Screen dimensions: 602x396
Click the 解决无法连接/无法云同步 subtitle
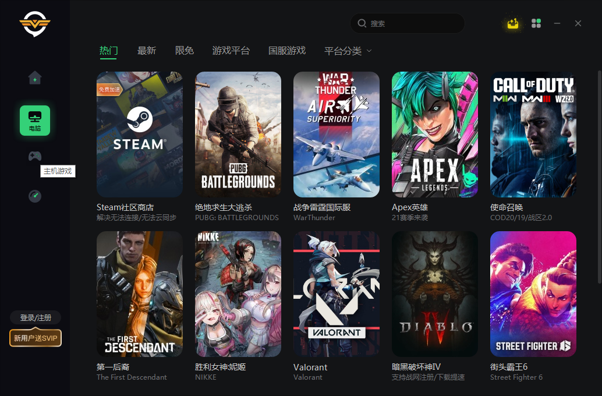(x=136, y=218)
